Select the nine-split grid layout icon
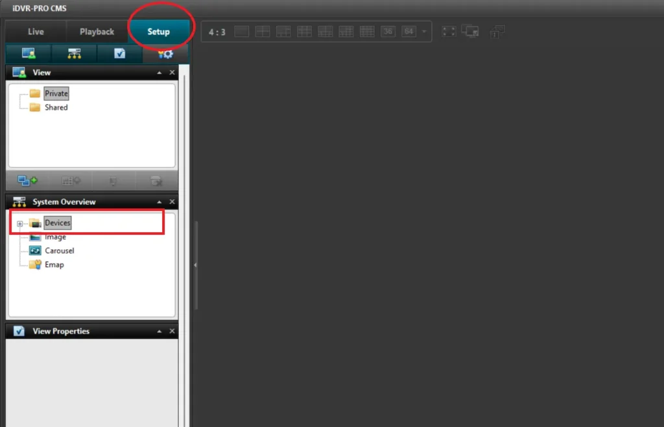Image resolution: width=664 pixels, height=427 pixels. [304, 31]
